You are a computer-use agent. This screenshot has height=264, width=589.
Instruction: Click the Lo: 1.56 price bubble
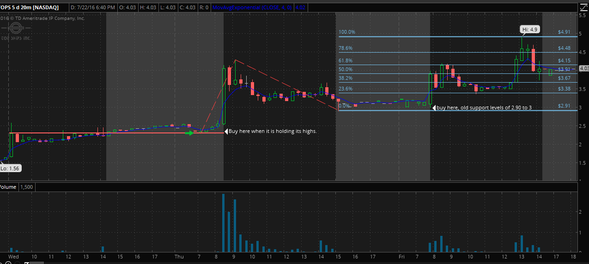point(10,168)
